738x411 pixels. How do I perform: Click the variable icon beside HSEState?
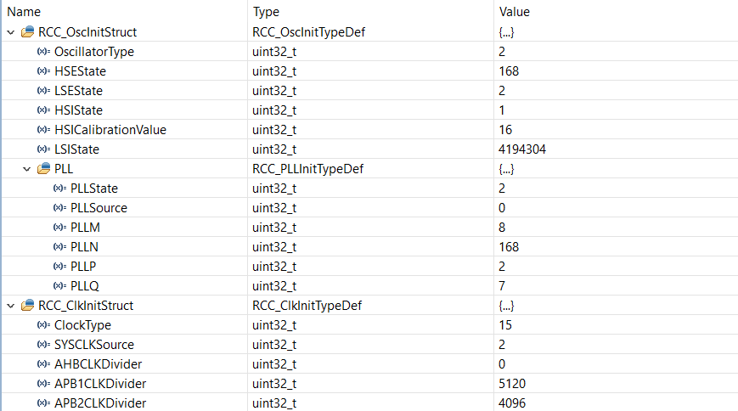point(43,71)
